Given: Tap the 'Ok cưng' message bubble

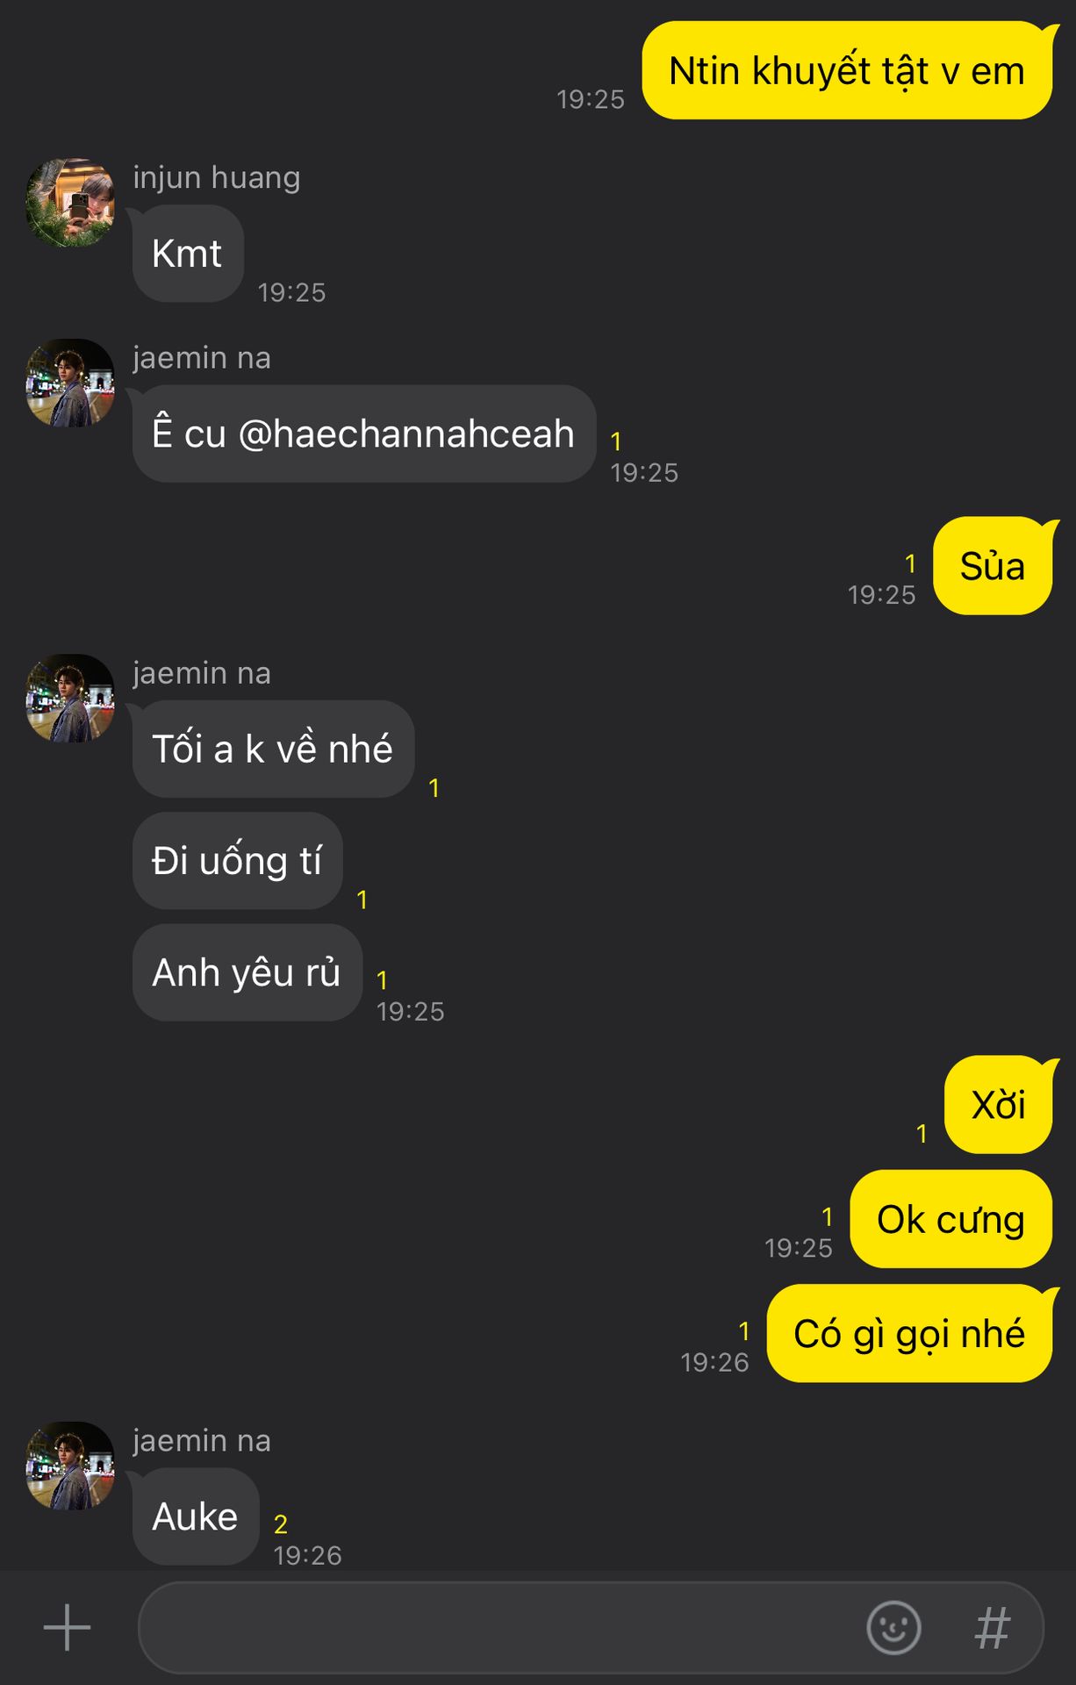Looking at the screenshot, I should coord(950,1219).
